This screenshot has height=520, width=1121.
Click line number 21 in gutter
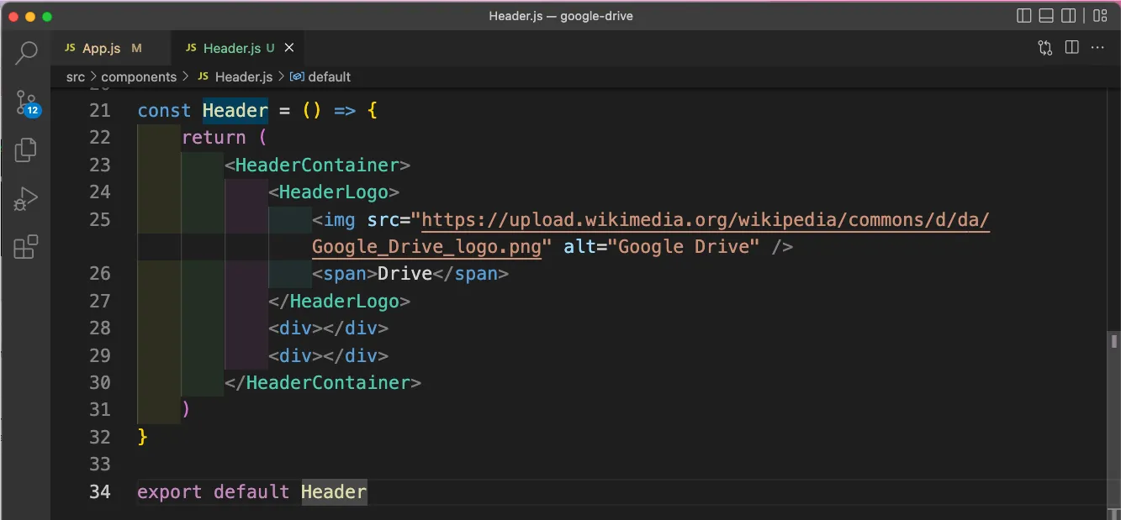coord(100,110)
